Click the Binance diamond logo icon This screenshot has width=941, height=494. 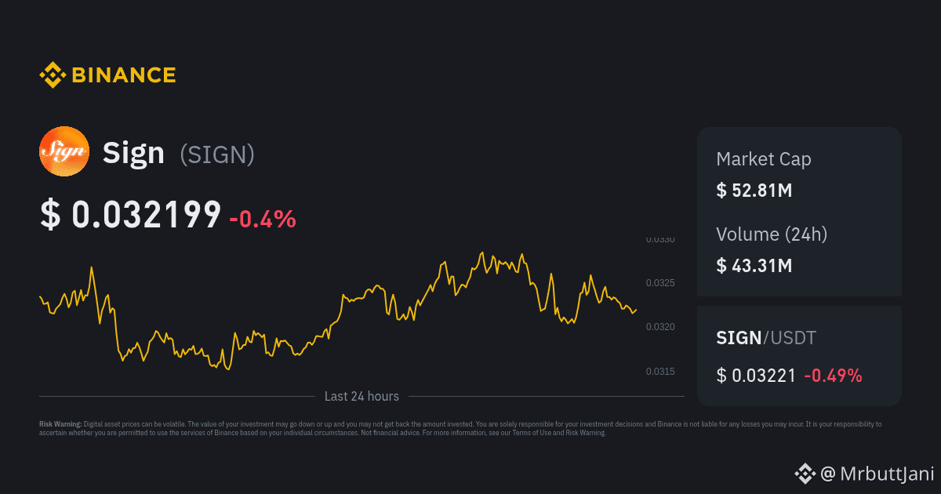[52, 75]
